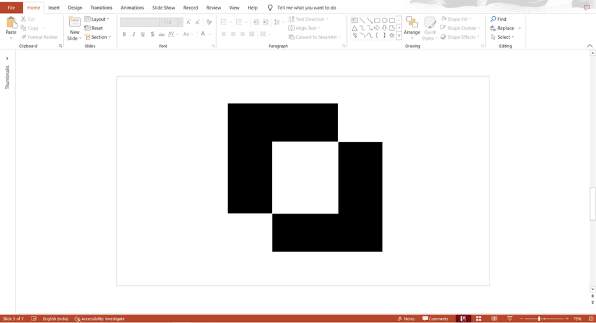
Task: Switch to Slide Sorter view
Action: [x=479, y=319]
